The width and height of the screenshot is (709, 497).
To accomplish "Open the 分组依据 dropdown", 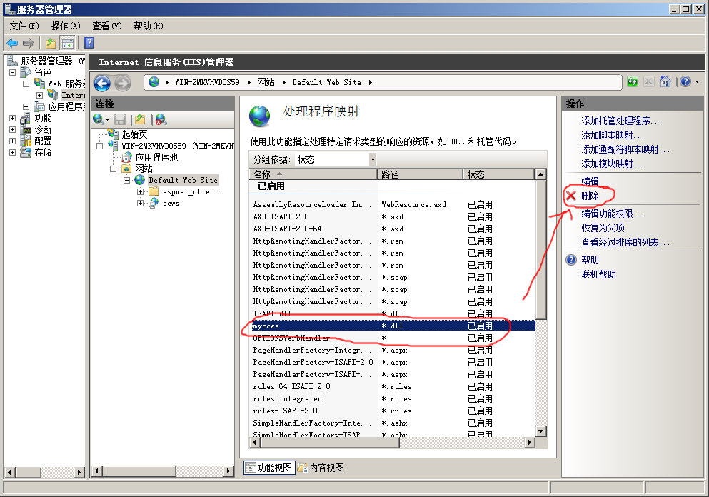I will click(372, 159).
